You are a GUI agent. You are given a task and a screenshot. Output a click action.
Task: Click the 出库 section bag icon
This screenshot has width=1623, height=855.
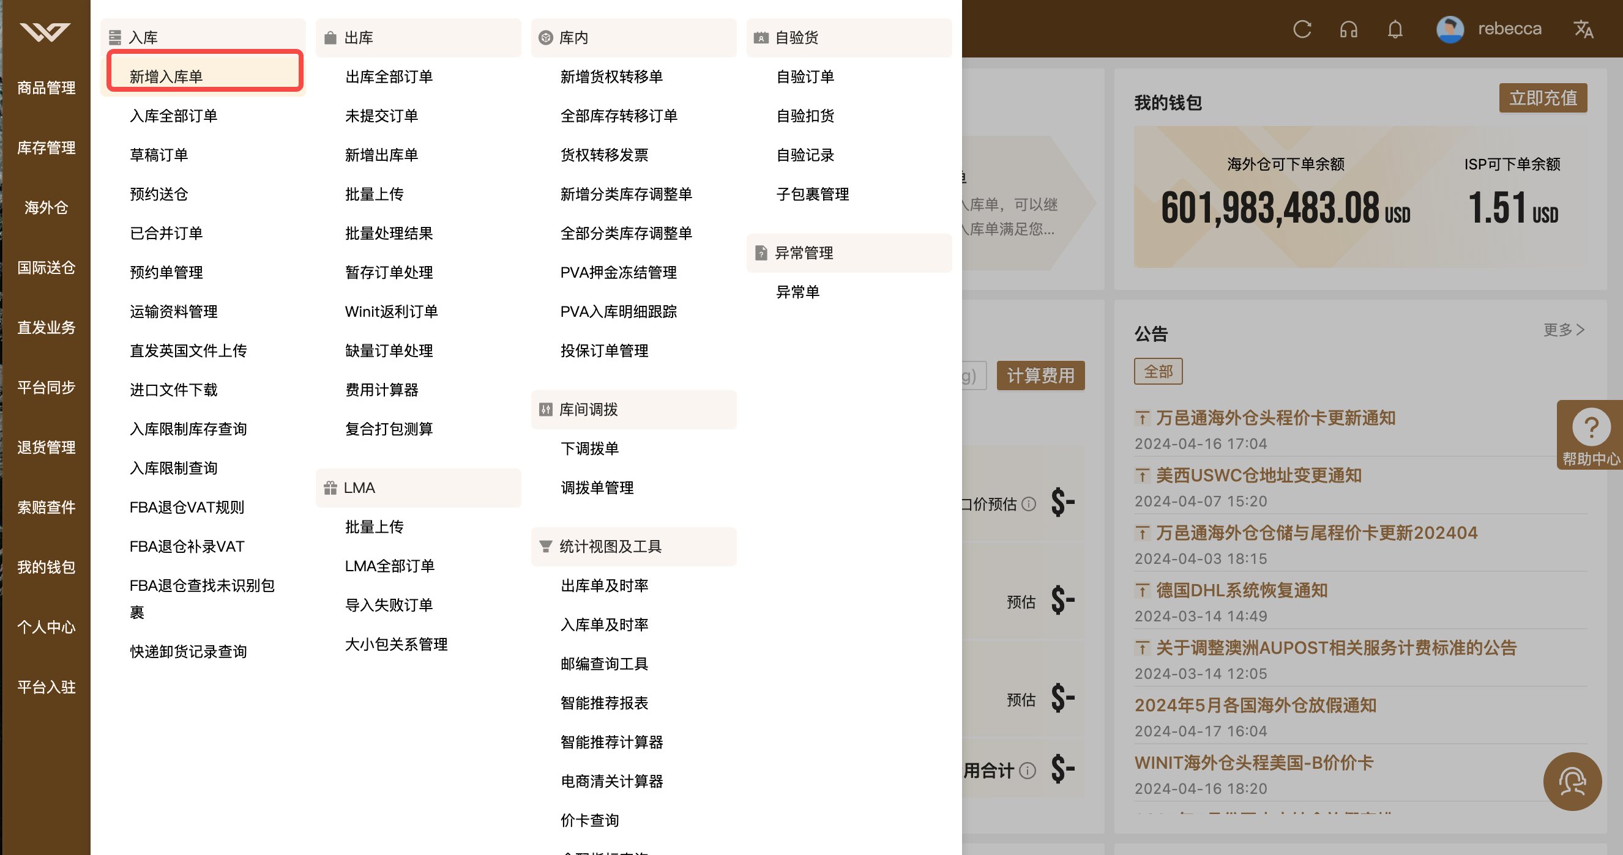click(x=330, y=38)
